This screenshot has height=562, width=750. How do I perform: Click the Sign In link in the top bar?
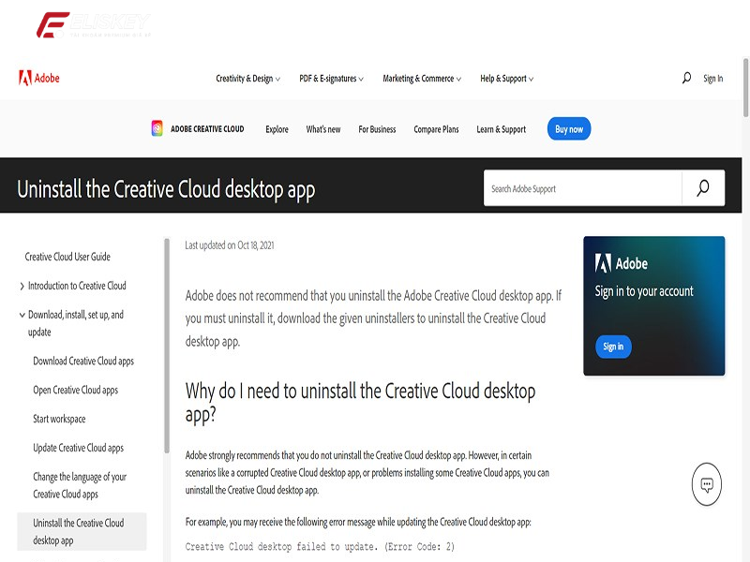(x=712, y=79)
